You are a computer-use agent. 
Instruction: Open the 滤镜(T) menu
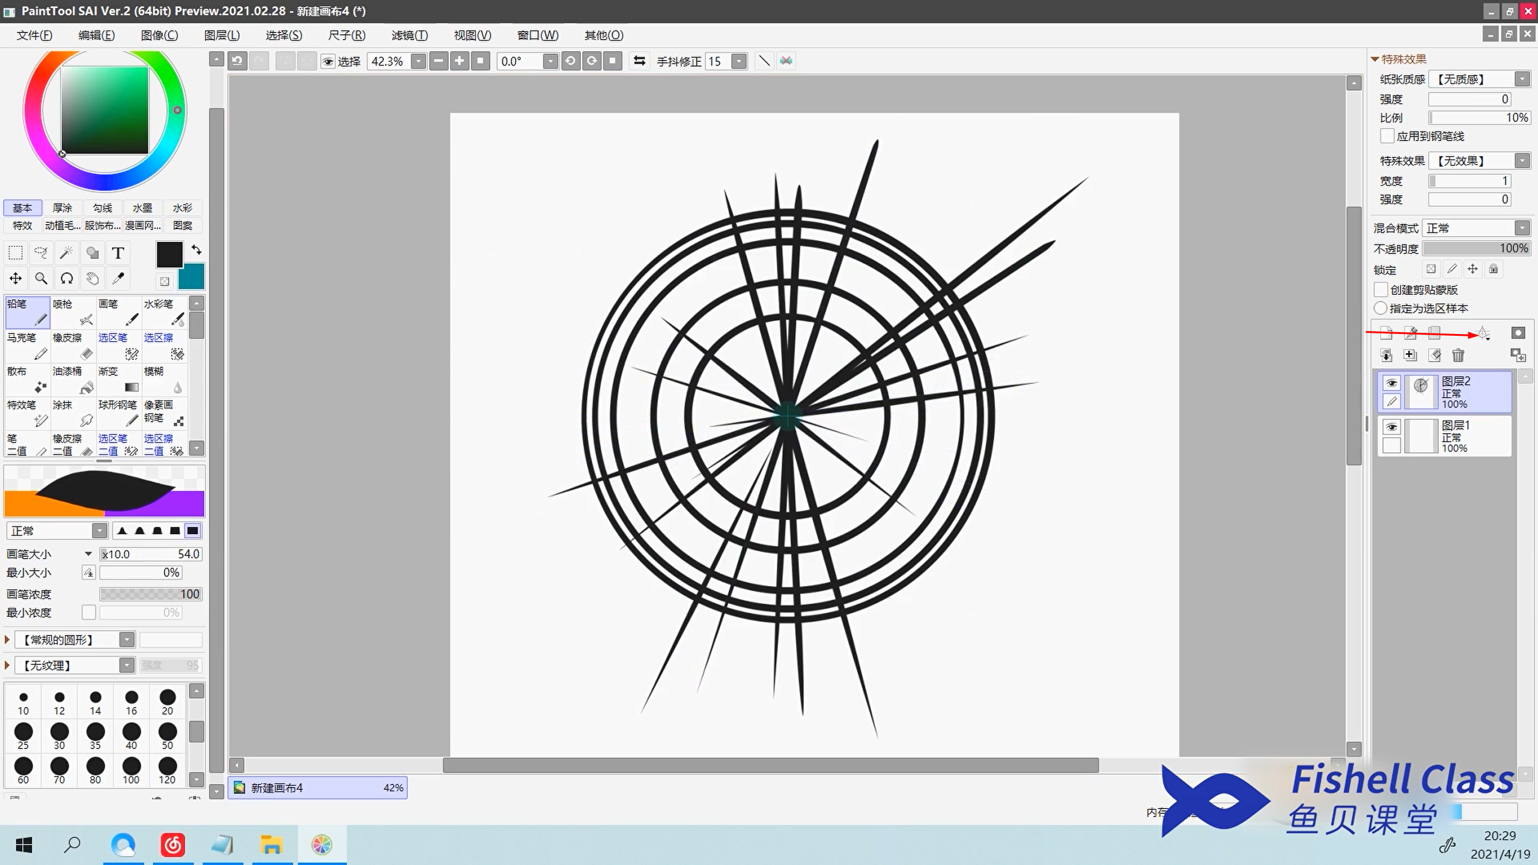click(410, 35)
